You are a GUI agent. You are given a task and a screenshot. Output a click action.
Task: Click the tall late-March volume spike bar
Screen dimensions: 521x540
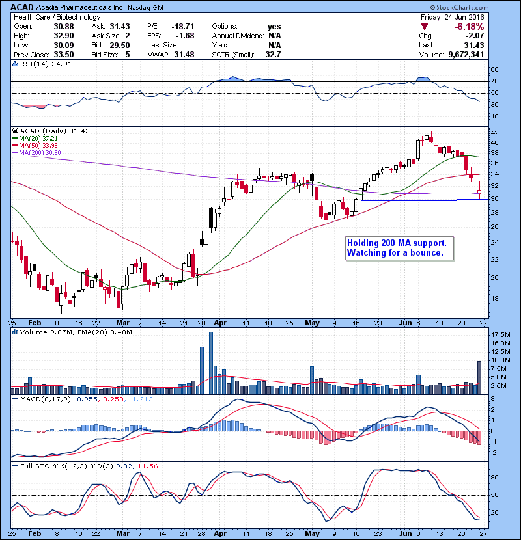pyautogui.click(x=211, y=363)
